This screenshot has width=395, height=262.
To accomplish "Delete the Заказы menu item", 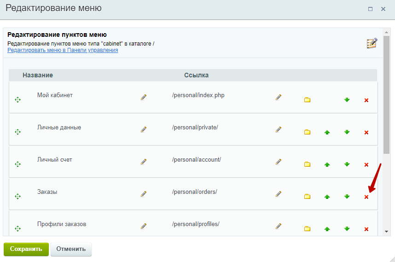I will click(366, 197).
